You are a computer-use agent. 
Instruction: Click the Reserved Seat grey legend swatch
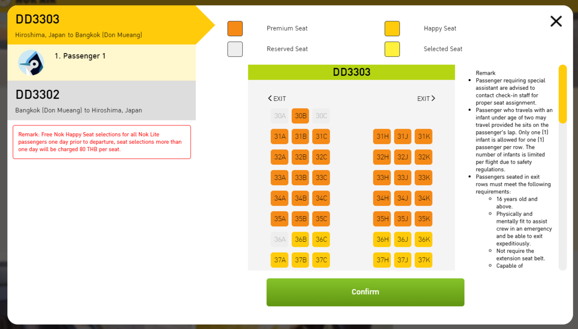click(x=235, y=49)
